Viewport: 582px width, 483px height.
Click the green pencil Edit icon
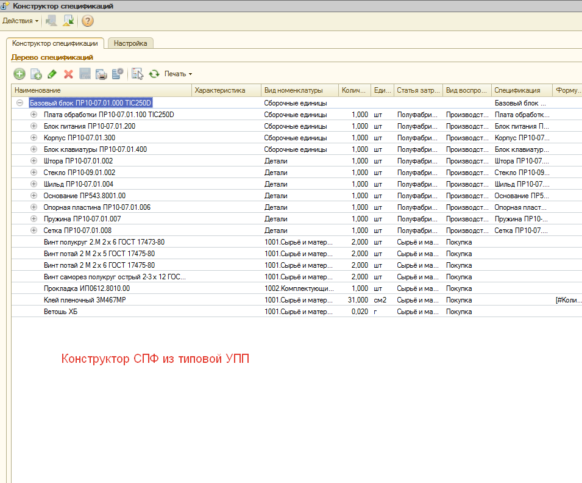point(52,74)
